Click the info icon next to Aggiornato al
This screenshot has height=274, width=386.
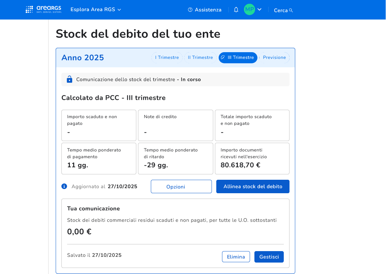pos(64,186)
